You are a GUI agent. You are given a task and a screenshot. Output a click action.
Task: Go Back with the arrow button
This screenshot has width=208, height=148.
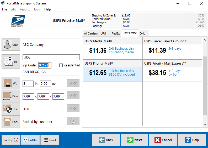[x=106, y=140]
